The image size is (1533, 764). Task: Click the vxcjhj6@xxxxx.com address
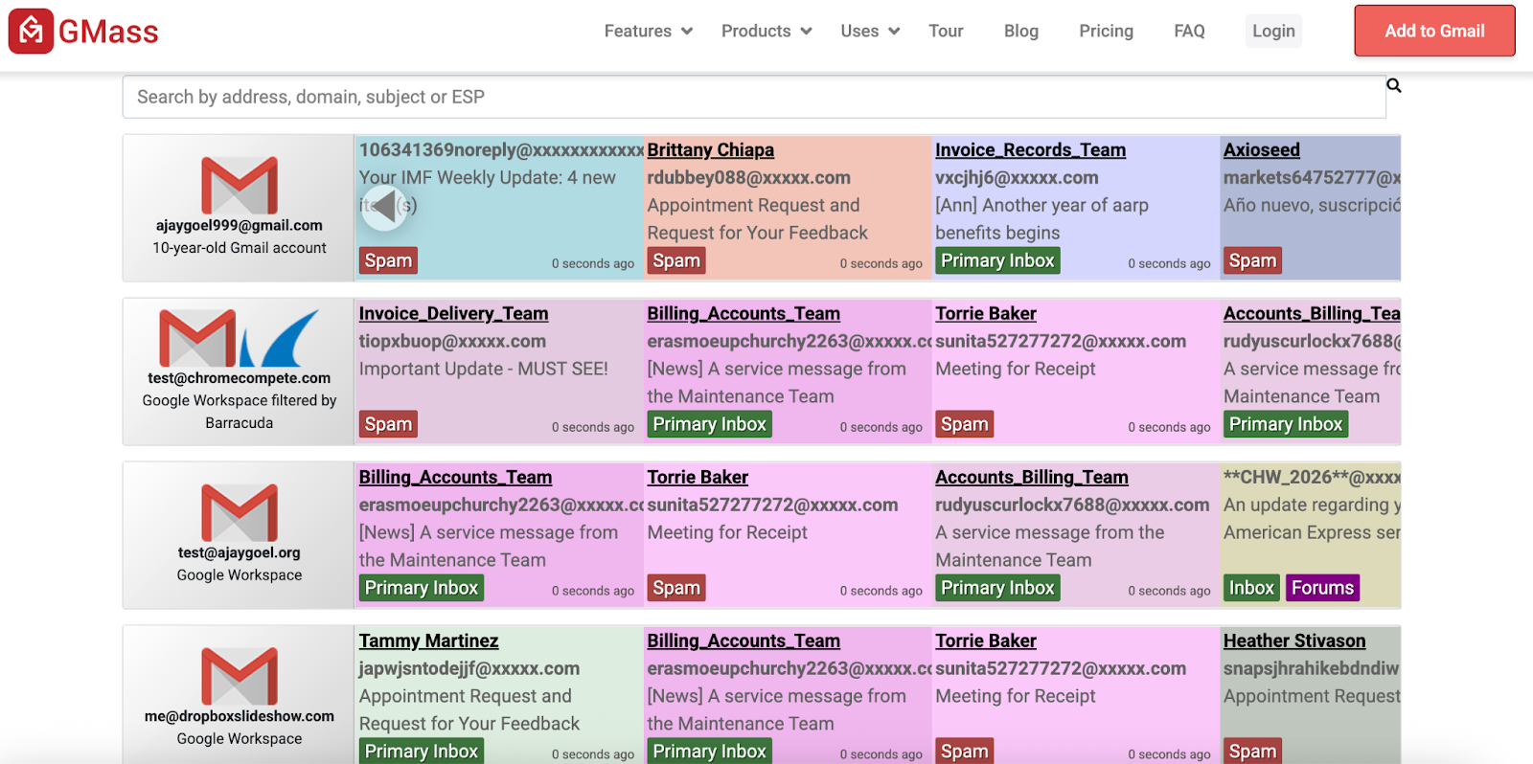[x=1017, y=177]
